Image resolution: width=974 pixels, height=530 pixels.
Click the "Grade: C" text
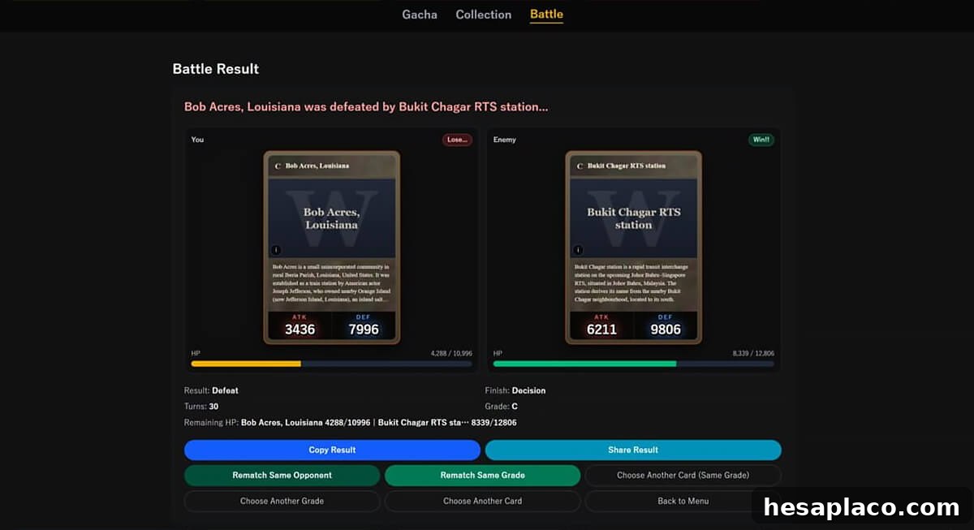(502, 407)
